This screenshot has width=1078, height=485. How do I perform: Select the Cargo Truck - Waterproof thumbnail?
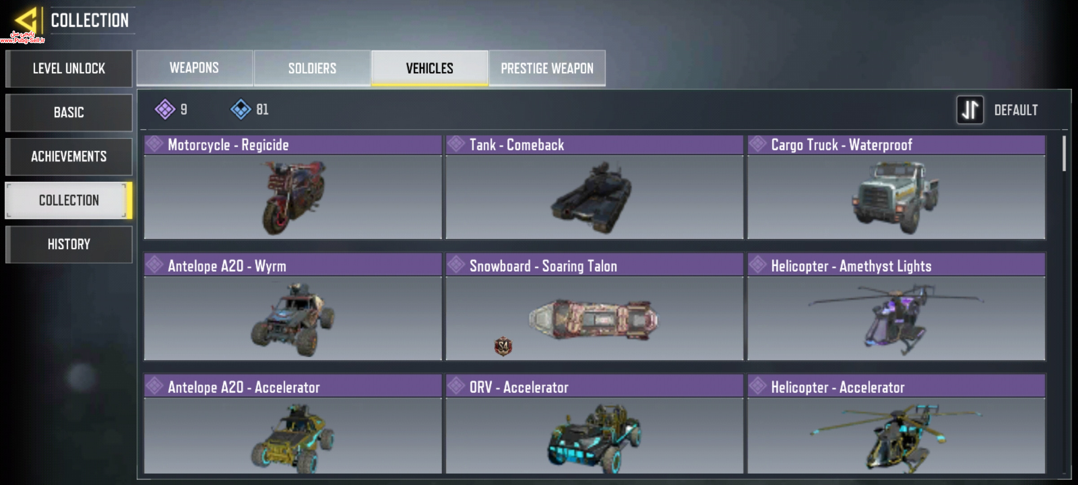tap(896, 197)
